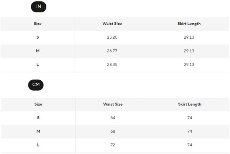
Task: Select size S row label in inches table
Action: click(x=38, y=37)
